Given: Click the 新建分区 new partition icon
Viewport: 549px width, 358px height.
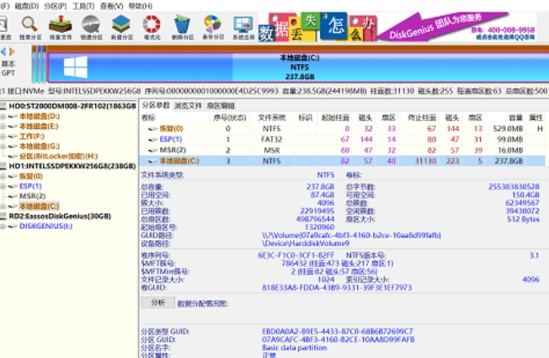Looking at the screenshot, I should (x=121, y=27).
